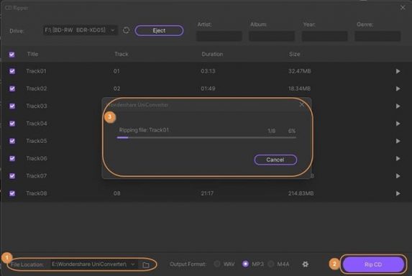Sort by Duration column header

(x=212, y=54)
